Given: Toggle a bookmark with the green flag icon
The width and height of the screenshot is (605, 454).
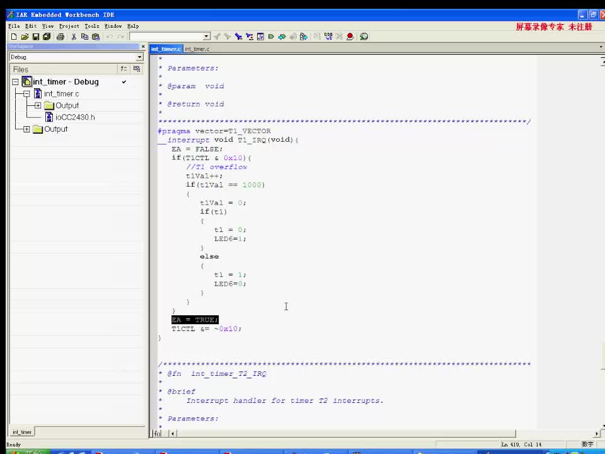Looking at the screenshot, I should tap(271, 37).
